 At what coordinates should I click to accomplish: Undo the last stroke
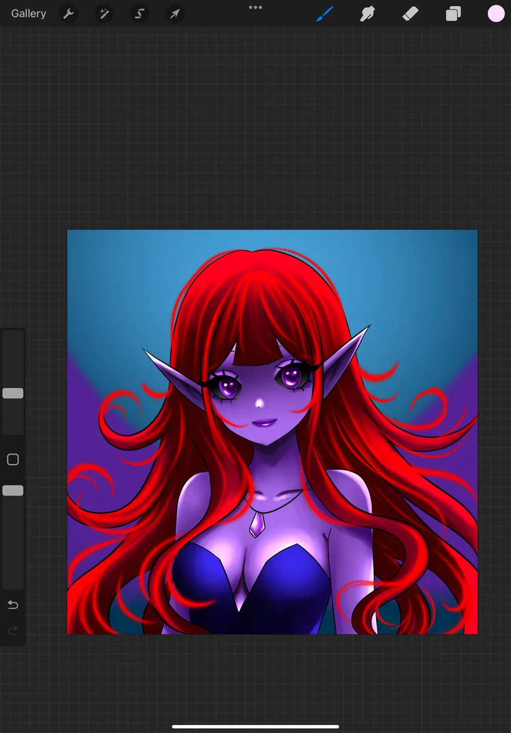coord(13,605)
